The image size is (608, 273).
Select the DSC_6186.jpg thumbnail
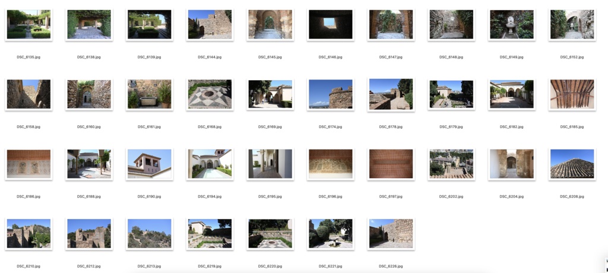point(28,164)
